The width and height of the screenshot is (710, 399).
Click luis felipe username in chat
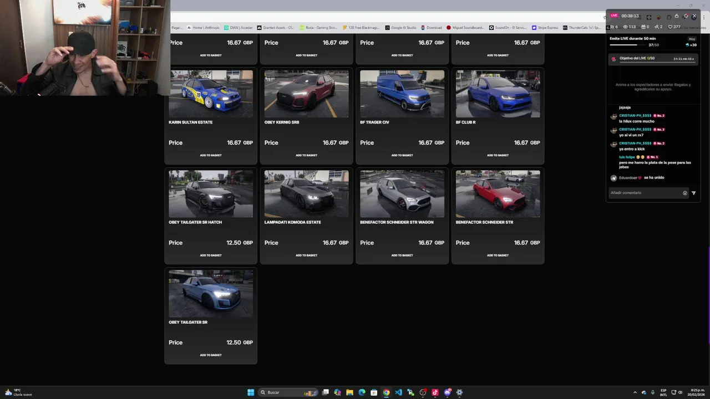point(626,157)
